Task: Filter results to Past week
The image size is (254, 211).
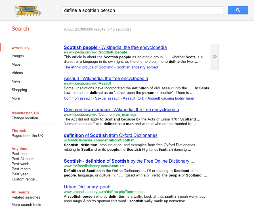Action: pyautogui.click(x=20, y=164)
